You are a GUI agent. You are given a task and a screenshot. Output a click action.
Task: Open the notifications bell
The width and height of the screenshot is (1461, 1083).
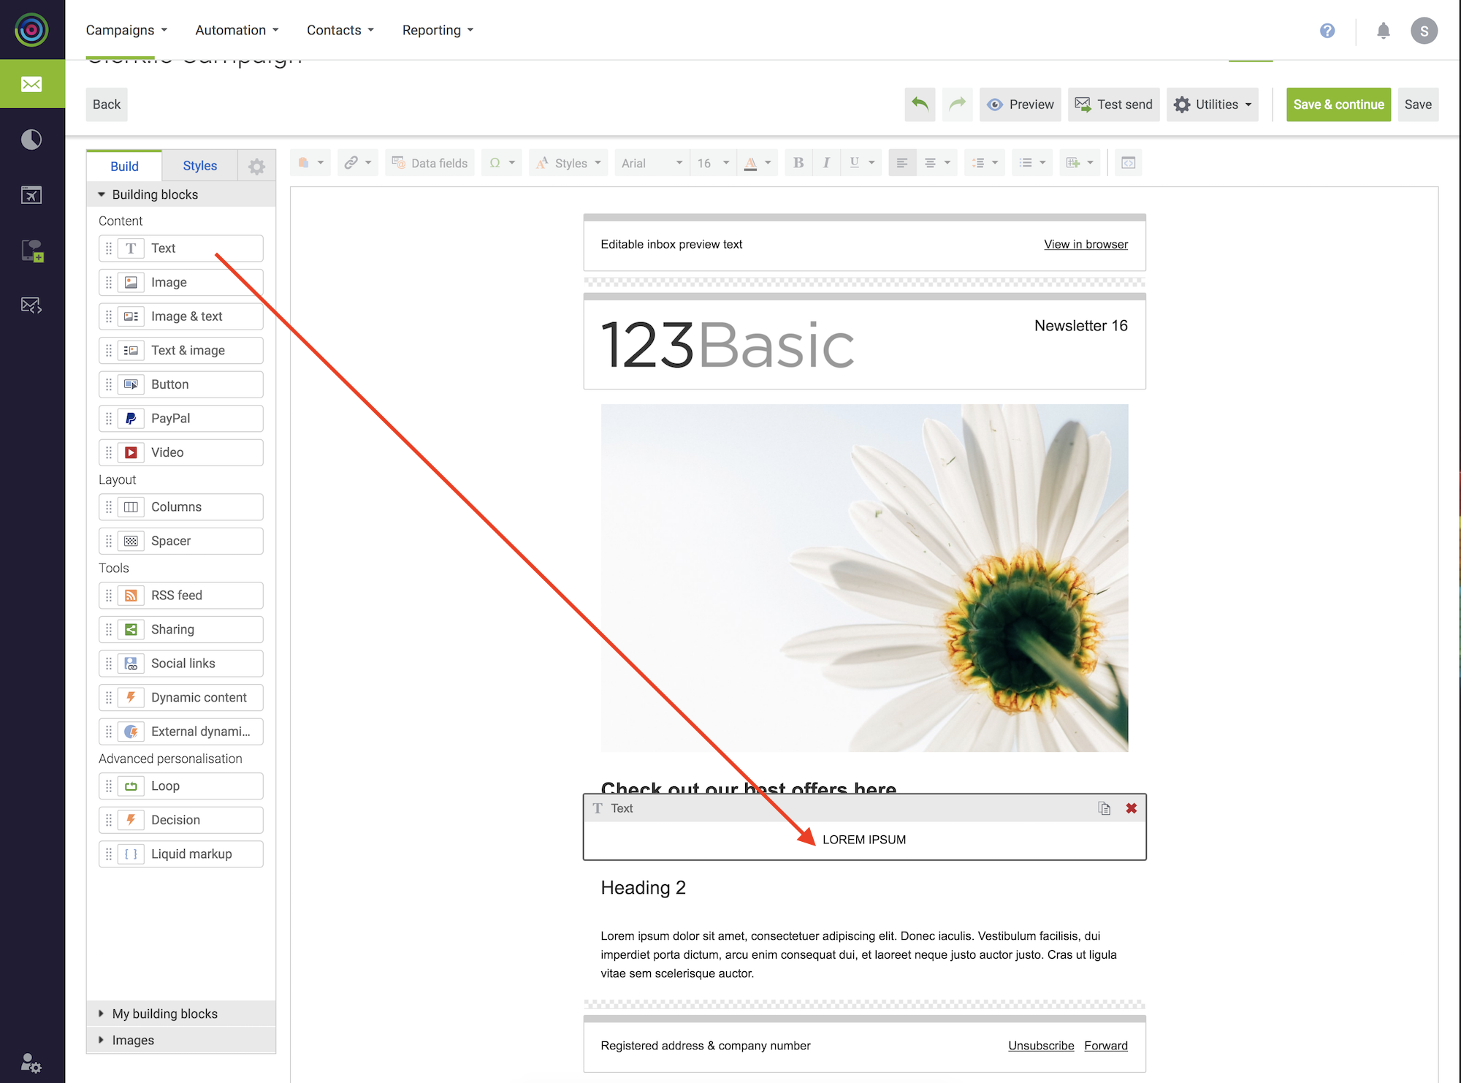point(1383,31)
